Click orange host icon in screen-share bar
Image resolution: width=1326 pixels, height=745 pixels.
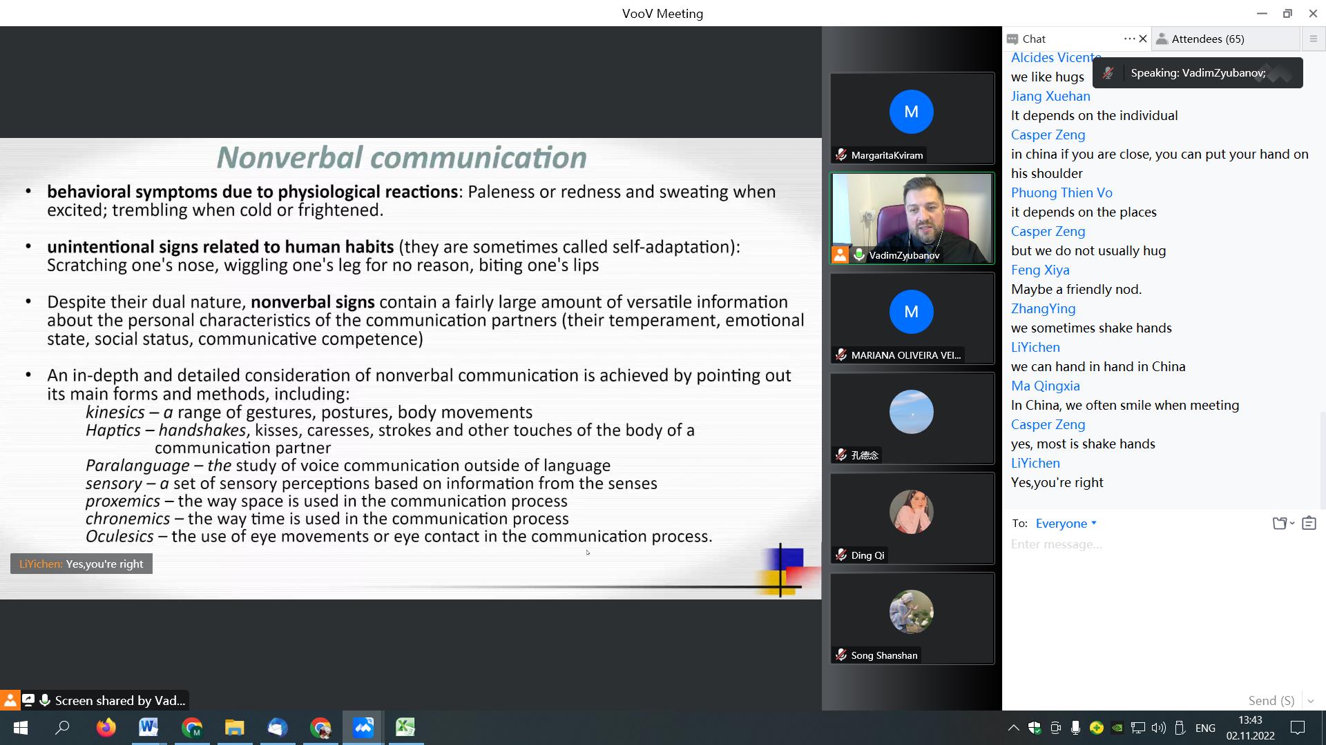tap(10, 701)
